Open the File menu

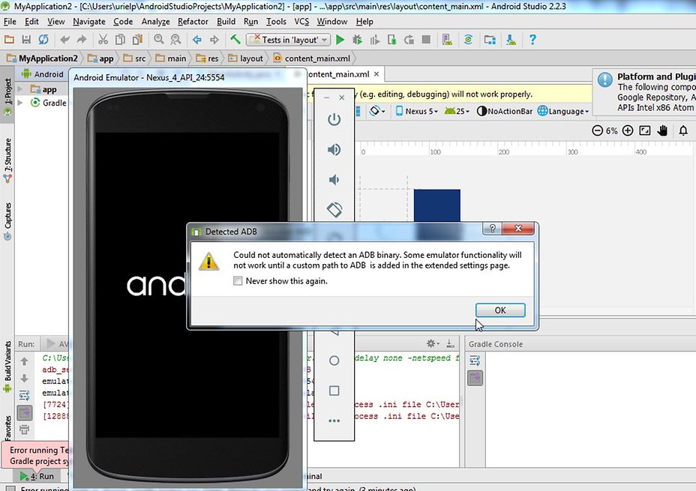coord(10,21)
